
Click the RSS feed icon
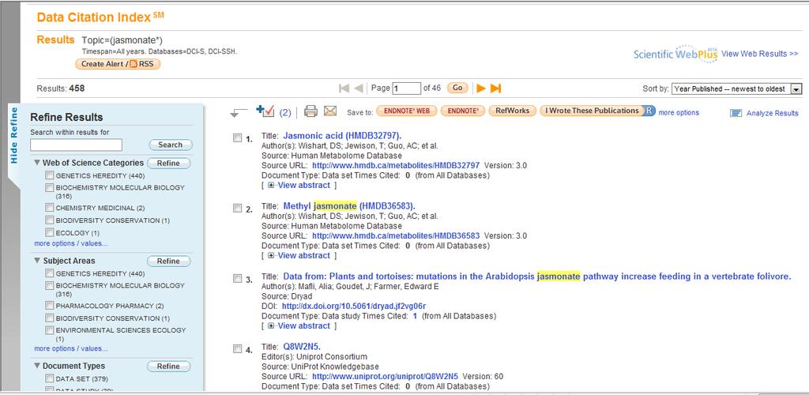tap(133, 64)
